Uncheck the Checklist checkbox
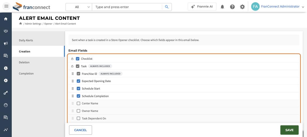 77,59
